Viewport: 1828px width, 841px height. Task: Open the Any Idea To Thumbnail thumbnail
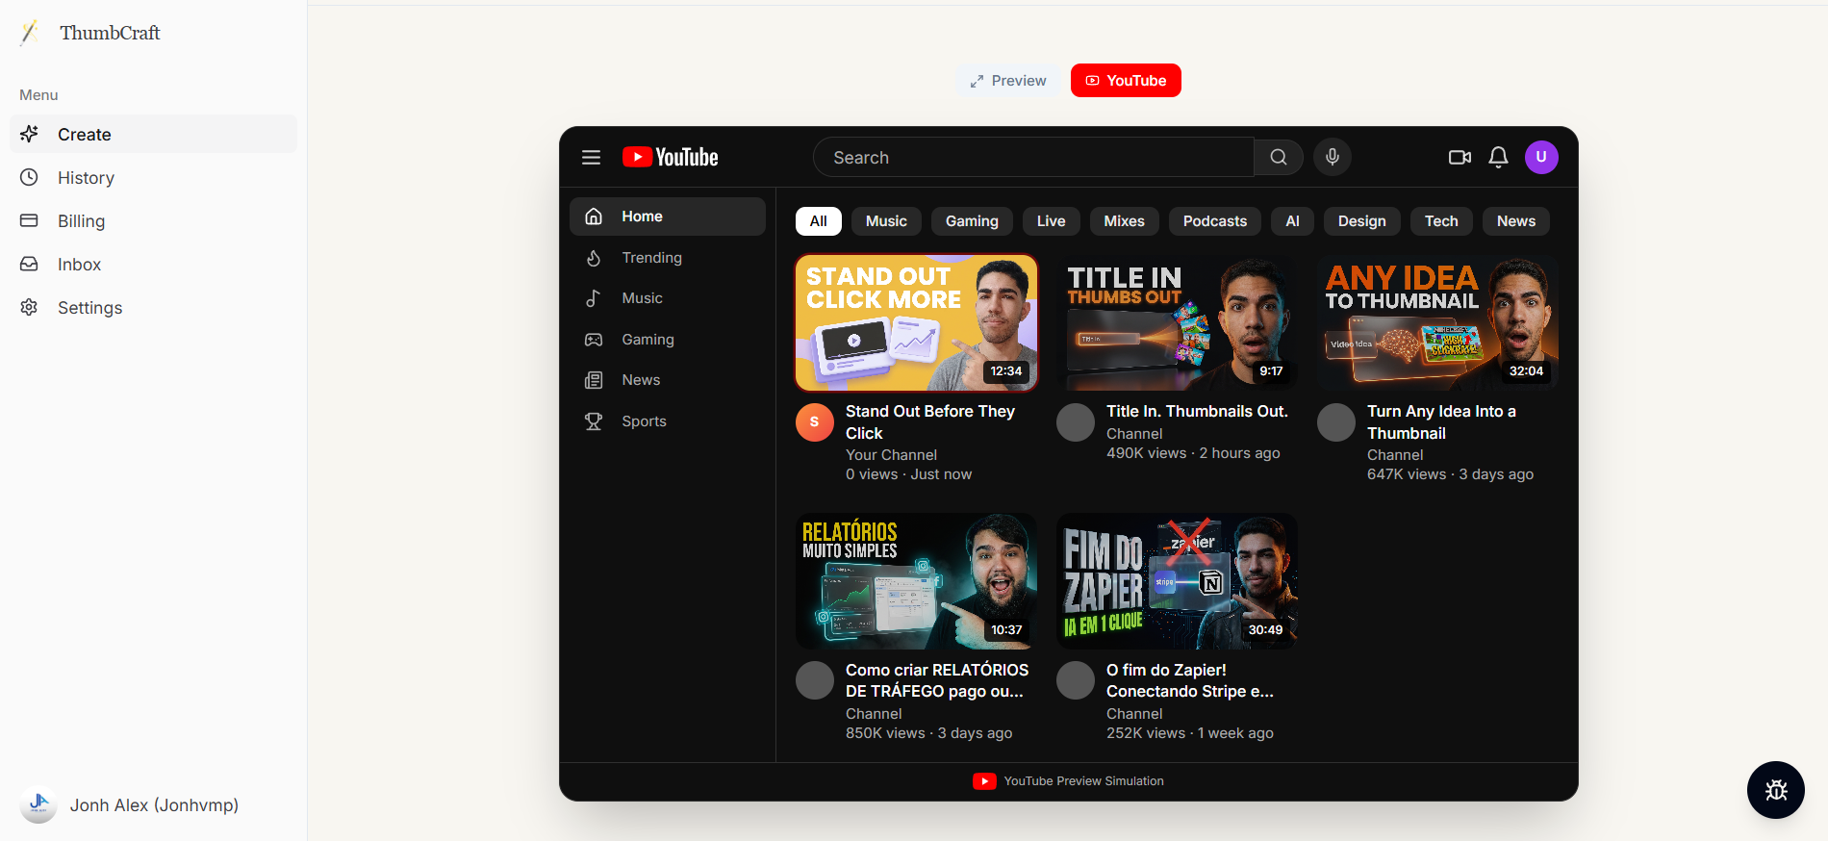1437,322
